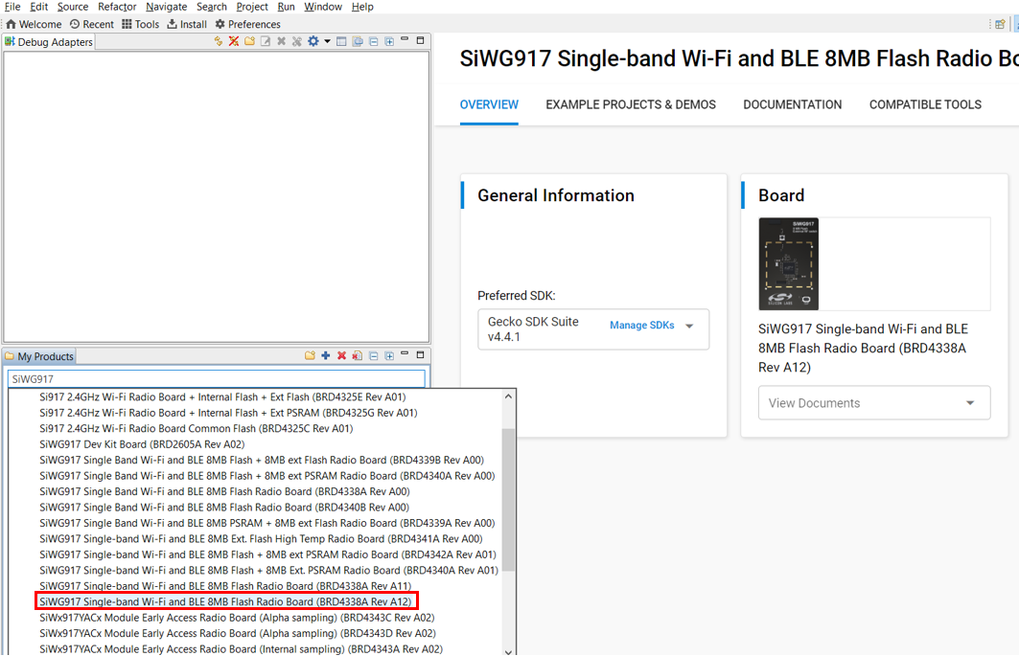Click the expand all icon in Debug Adapters
The height and width of the screenshot is (656, 1019).
pos(389,41)
